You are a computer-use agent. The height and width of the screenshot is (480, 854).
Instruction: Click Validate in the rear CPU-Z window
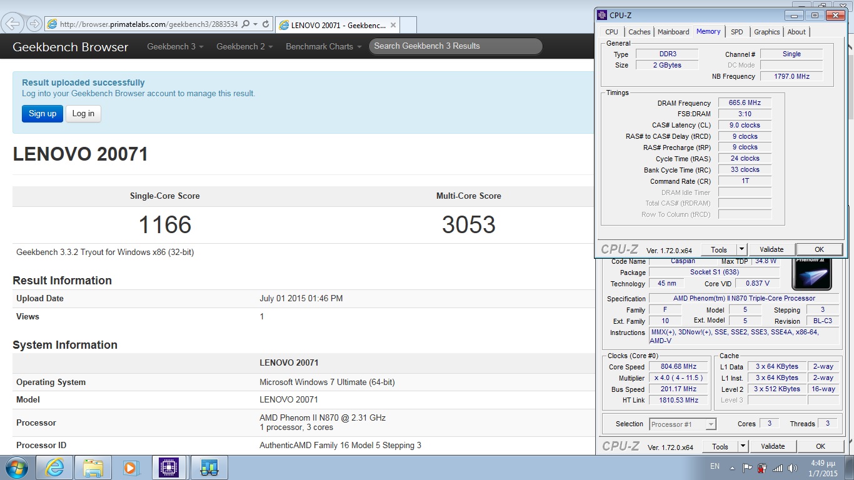point(773,446)
